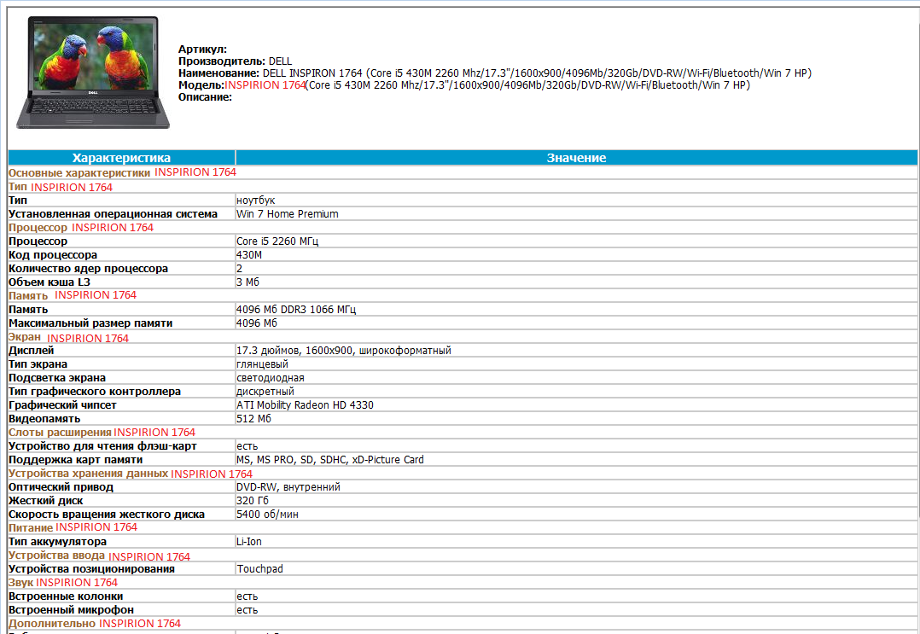Click the 'Производитель:' label in the product header

click(223, 61)
